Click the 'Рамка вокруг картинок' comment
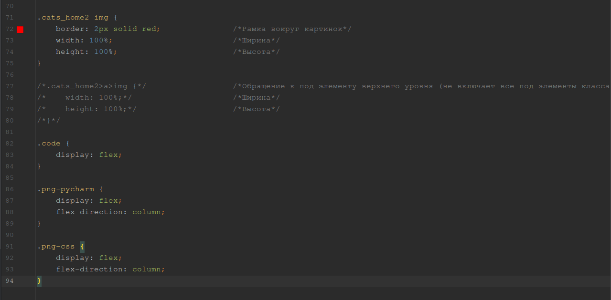The width and height of the screenshot is (611, 300). coord(292,29)
